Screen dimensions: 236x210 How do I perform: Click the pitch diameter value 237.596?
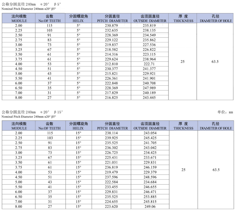pyautogui.click(x=112, y=177)
